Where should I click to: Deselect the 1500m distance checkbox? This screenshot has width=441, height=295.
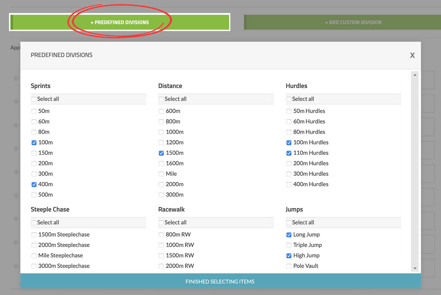(162, 153)
